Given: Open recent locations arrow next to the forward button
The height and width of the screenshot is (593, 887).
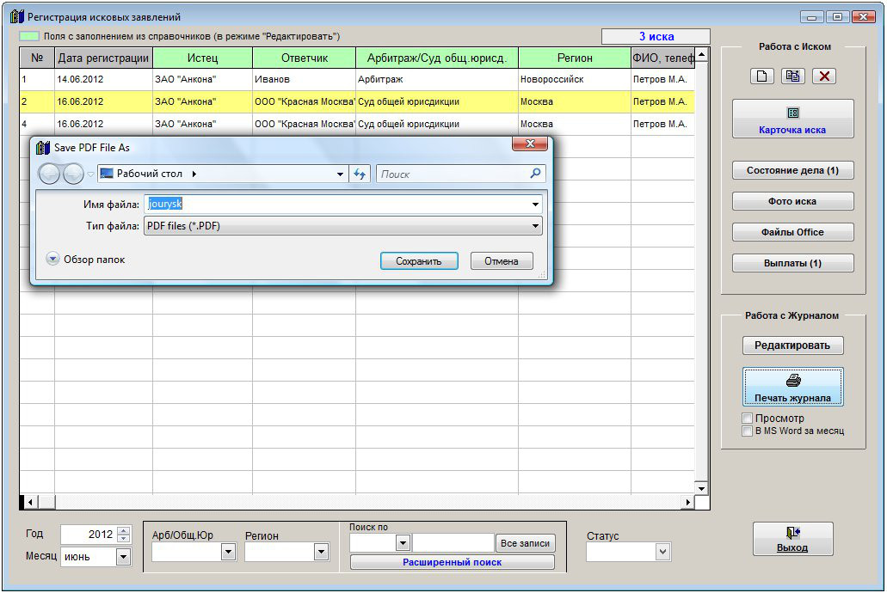Looking at the screenshot, I should (90, 174).
